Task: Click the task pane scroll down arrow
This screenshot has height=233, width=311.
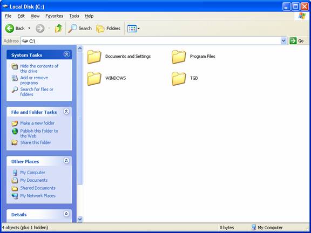Action: tap(80, 219)
